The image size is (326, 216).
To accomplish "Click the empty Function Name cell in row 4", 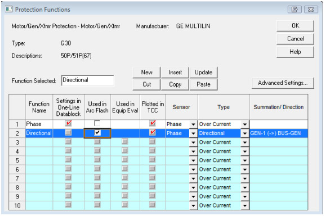I will pyautogui.click(x=39, y=151).
